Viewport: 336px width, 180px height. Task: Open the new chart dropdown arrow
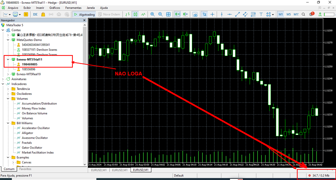[9, 15]
